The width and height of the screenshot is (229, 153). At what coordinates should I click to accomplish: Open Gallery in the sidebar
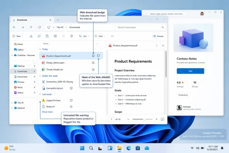[x=19, y=50]
